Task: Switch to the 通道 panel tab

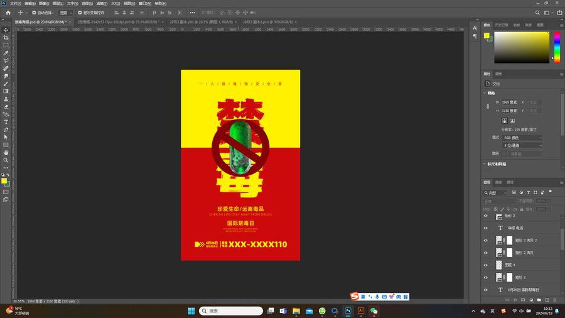Action: 498,182
